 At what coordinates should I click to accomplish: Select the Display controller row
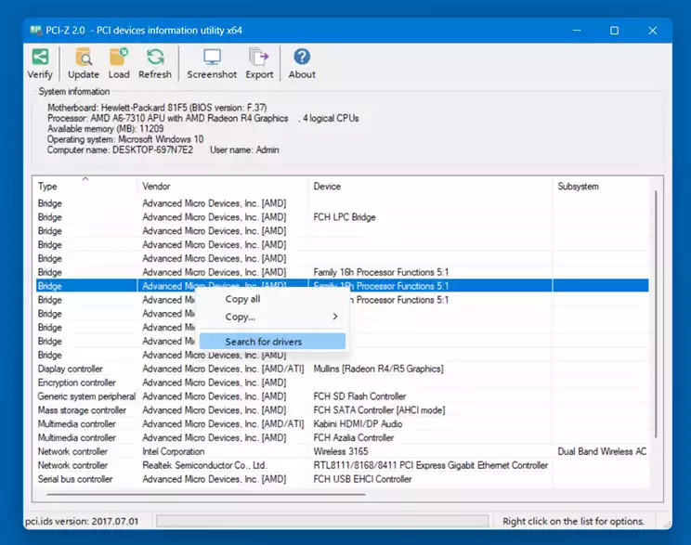342,369
